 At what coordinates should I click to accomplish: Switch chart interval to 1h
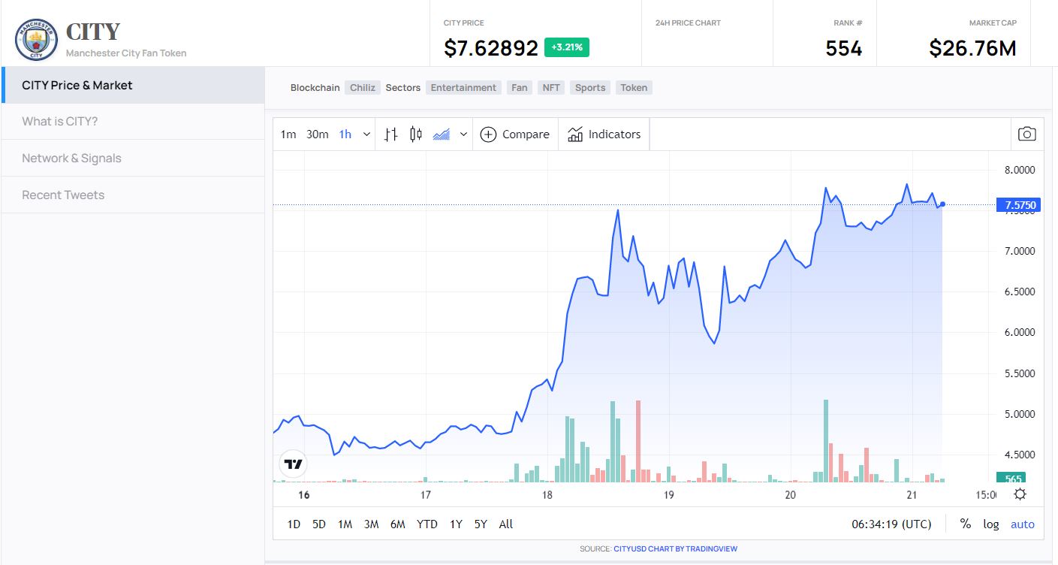(345, 134)
